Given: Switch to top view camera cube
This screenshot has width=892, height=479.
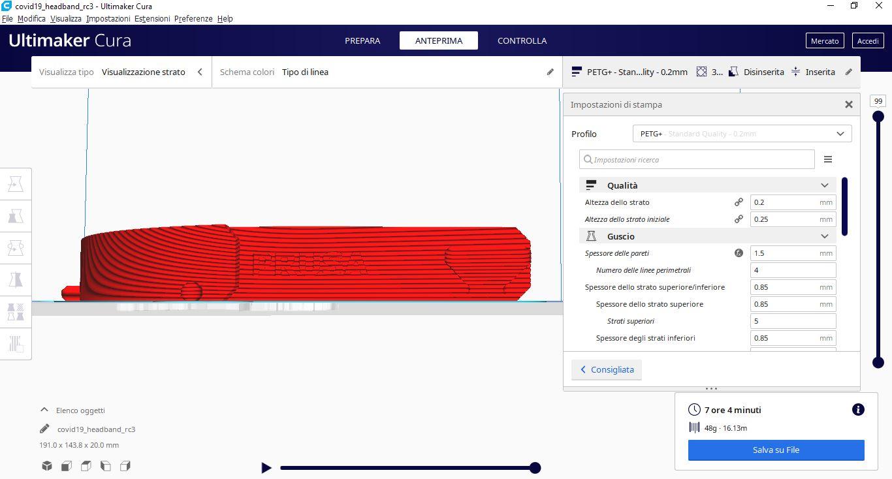Looking at the screenshot, I should point(86,465).
